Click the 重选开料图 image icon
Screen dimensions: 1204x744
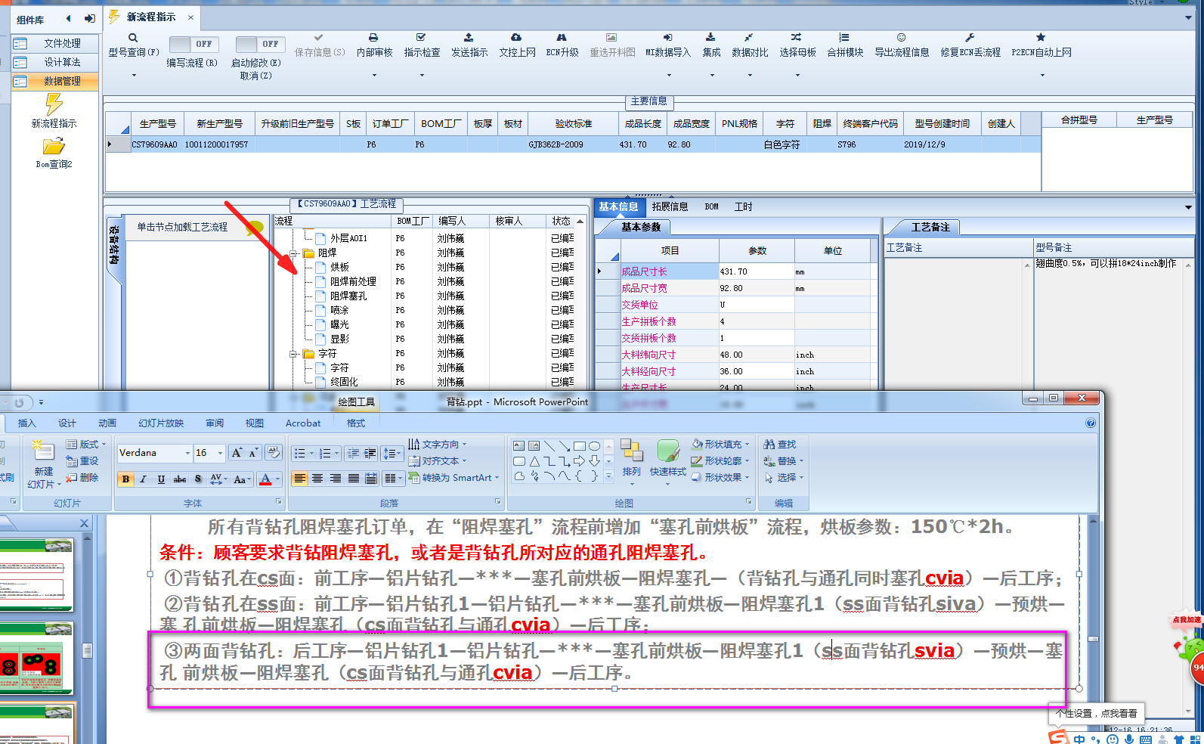(611, 37)
